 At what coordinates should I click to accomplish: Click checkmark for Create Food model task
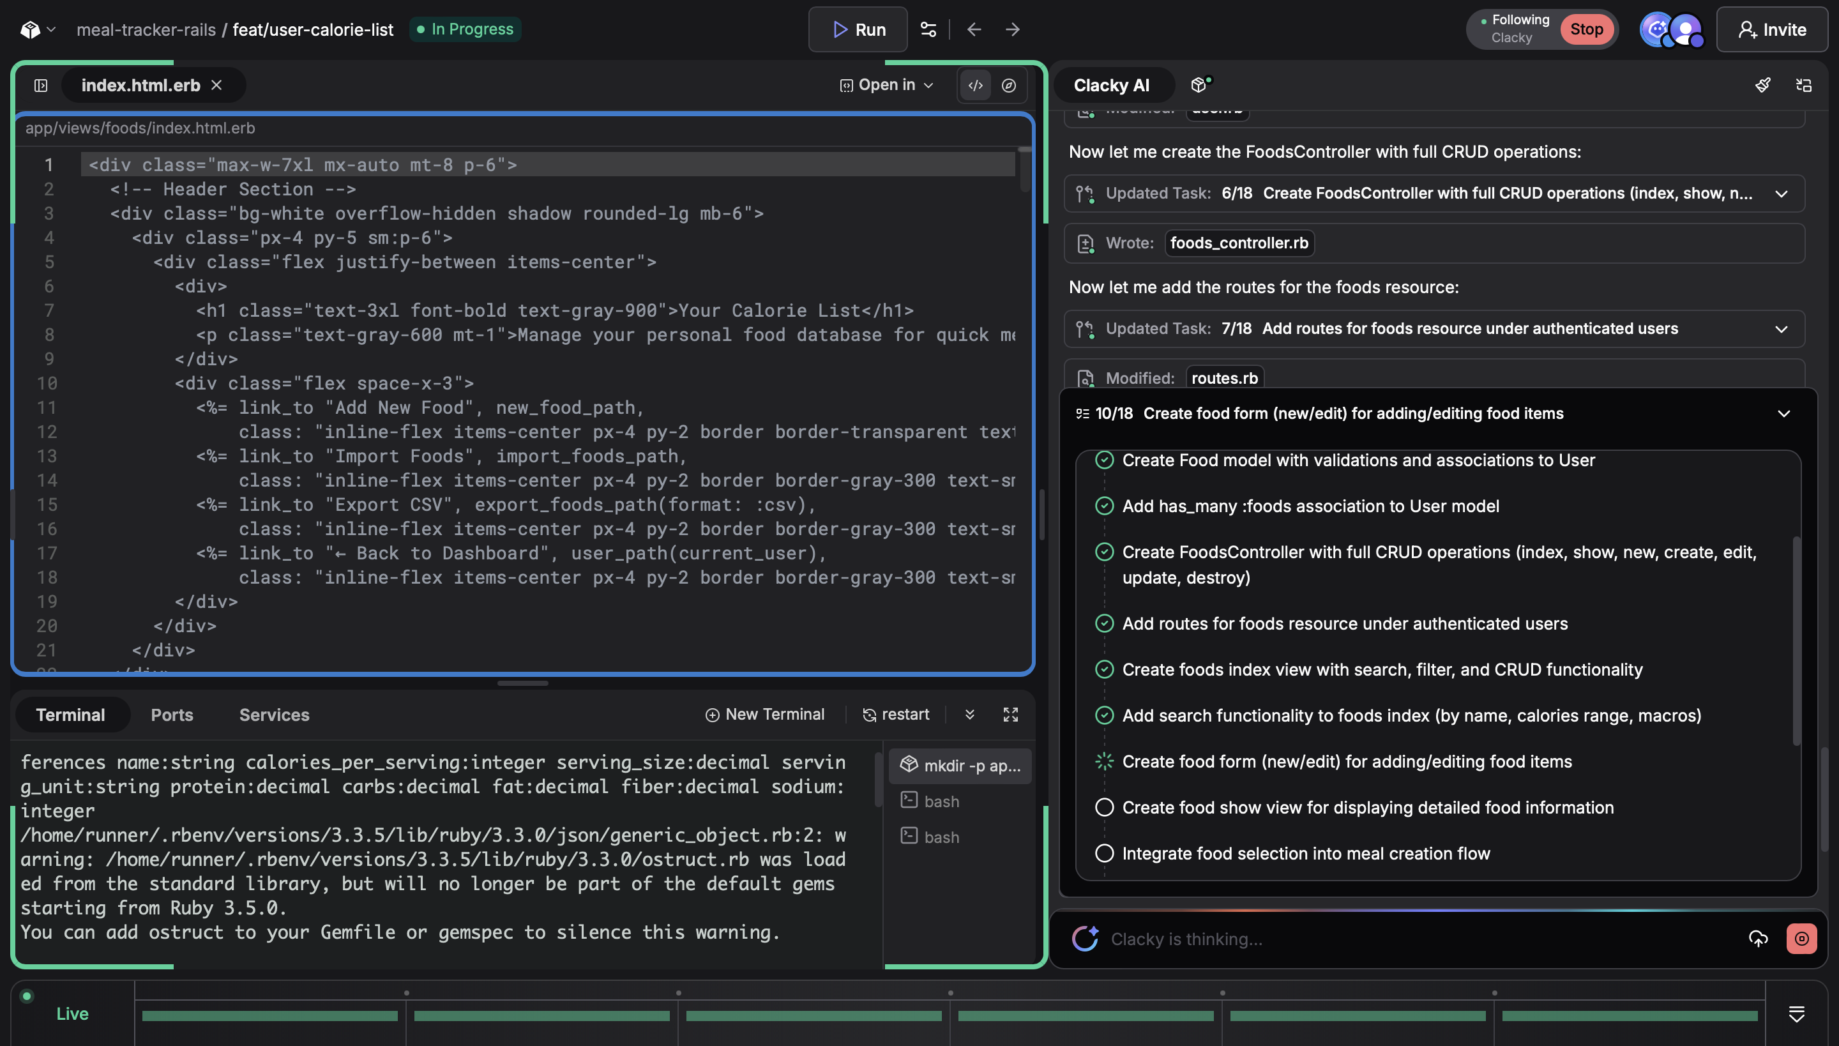pyautogui.click(x=1104, y=460)
